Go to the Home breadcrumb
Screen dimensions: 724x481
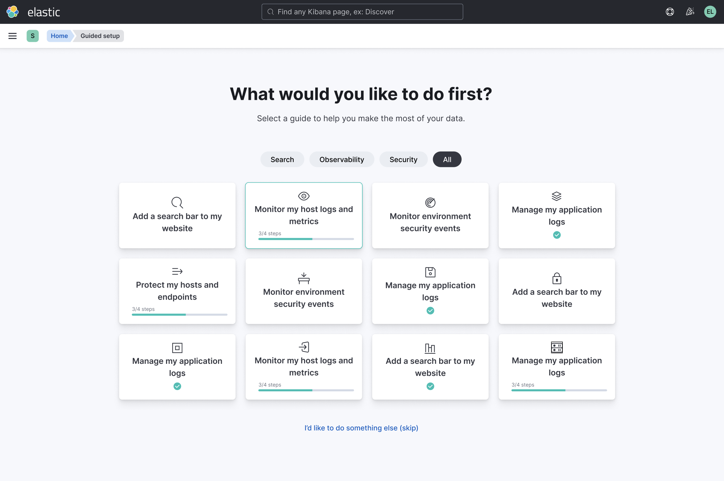tap(59, 36)
